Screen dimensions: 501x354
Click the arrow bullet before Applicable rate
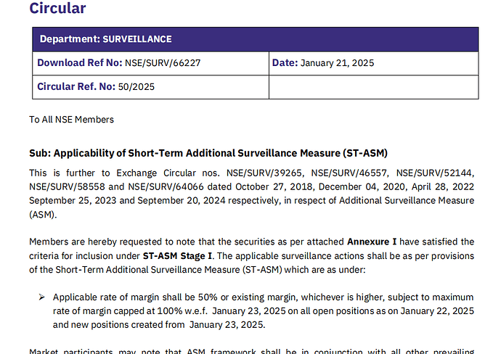tap(42, 297)
